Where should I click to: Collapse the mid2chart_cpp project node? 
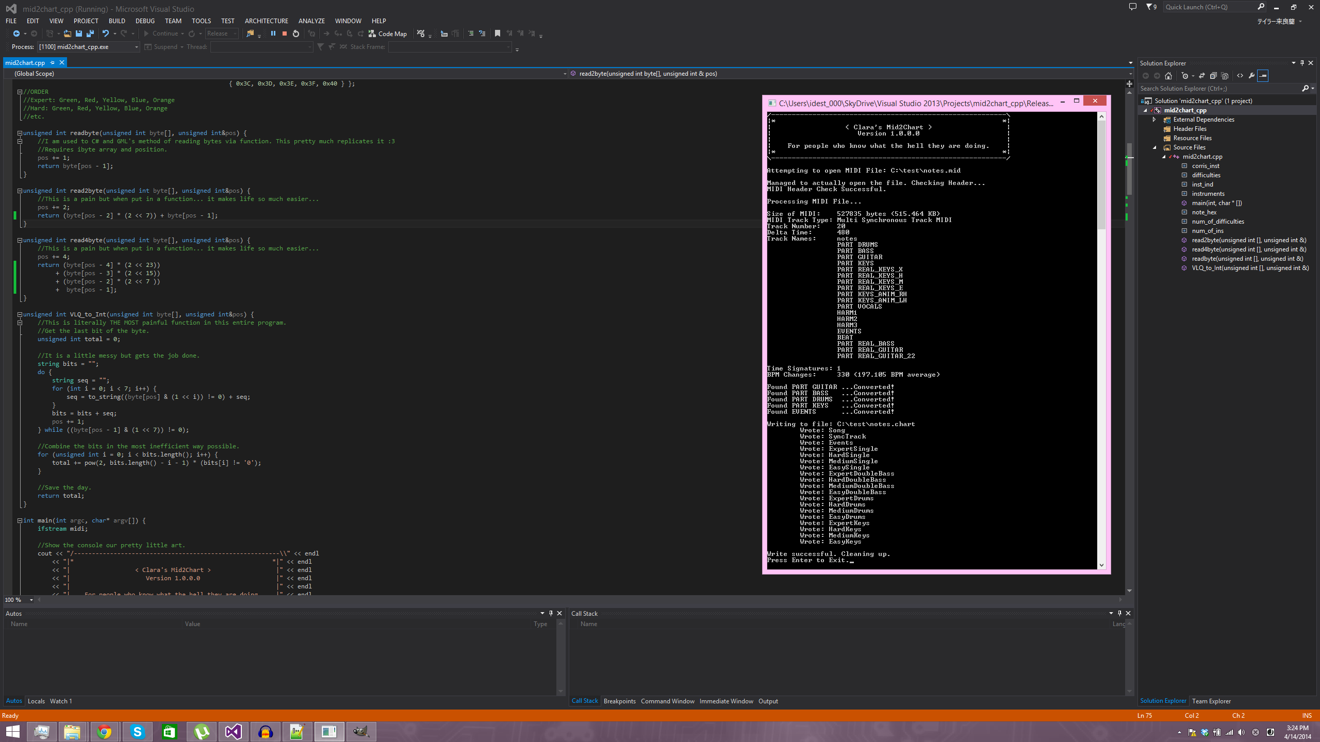pos(1145,110)
